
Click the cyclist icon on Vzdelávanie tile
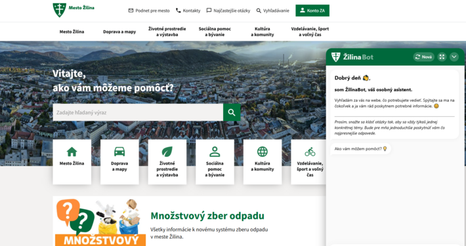[x=310, y=152]
